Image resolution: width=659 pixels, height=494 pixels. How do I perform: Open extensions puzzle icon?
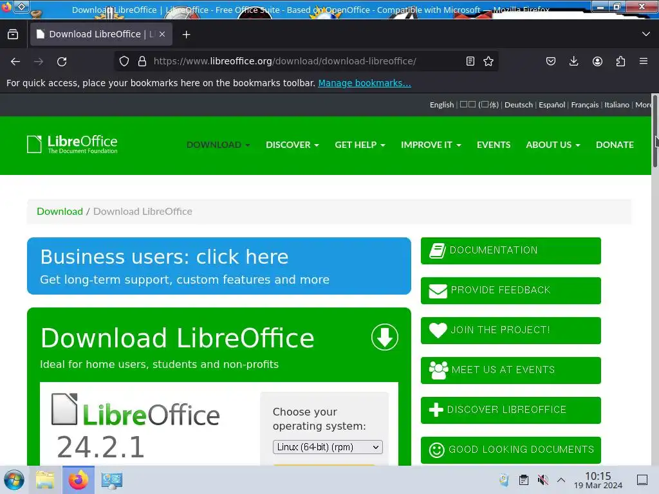pos(620,61)
